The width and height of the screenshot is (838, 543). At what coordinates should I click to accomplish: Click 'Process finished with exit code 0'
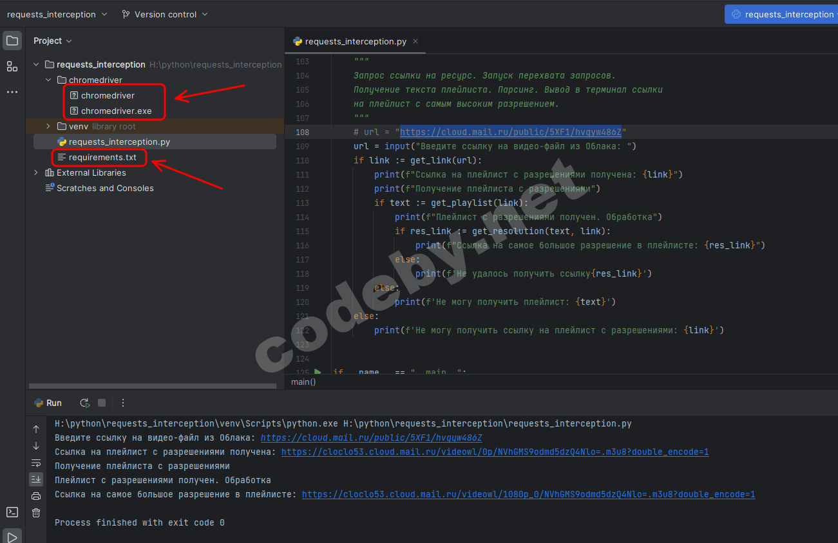(140, 522)
